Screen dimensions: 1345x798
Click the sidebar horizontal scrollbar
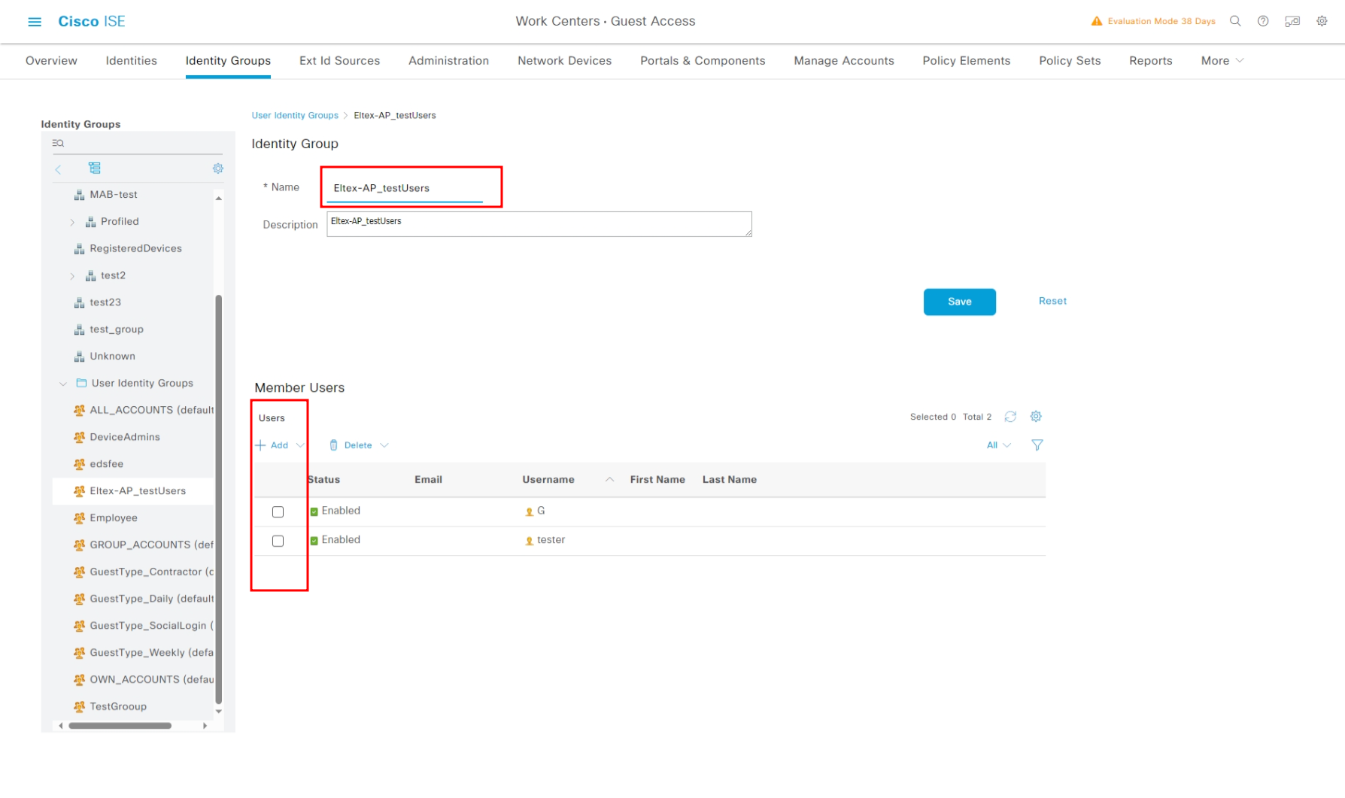pyautogui.click(x=120, y=726)
